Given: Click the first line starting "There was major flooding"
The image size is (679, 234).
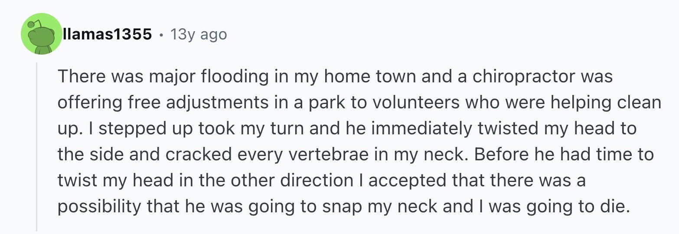Looking at the screenshot, I should point(335,77).
